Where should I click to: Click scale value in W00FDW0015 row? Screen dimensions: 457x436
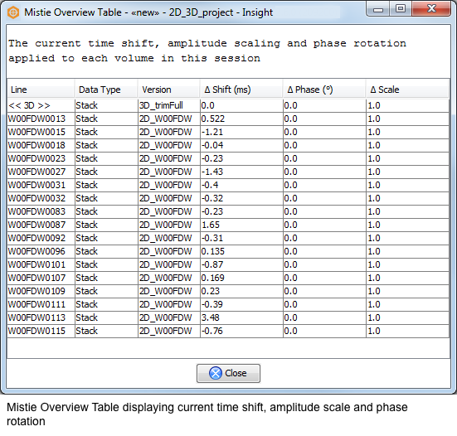pyautogui.click(x=407, y=132)
